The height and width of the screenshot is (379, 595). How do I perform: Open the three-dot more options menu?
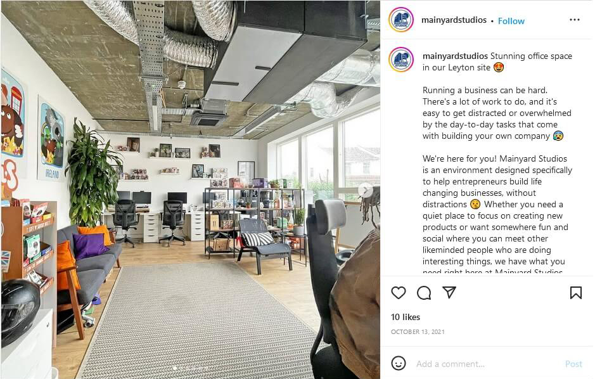click(575, 20)
